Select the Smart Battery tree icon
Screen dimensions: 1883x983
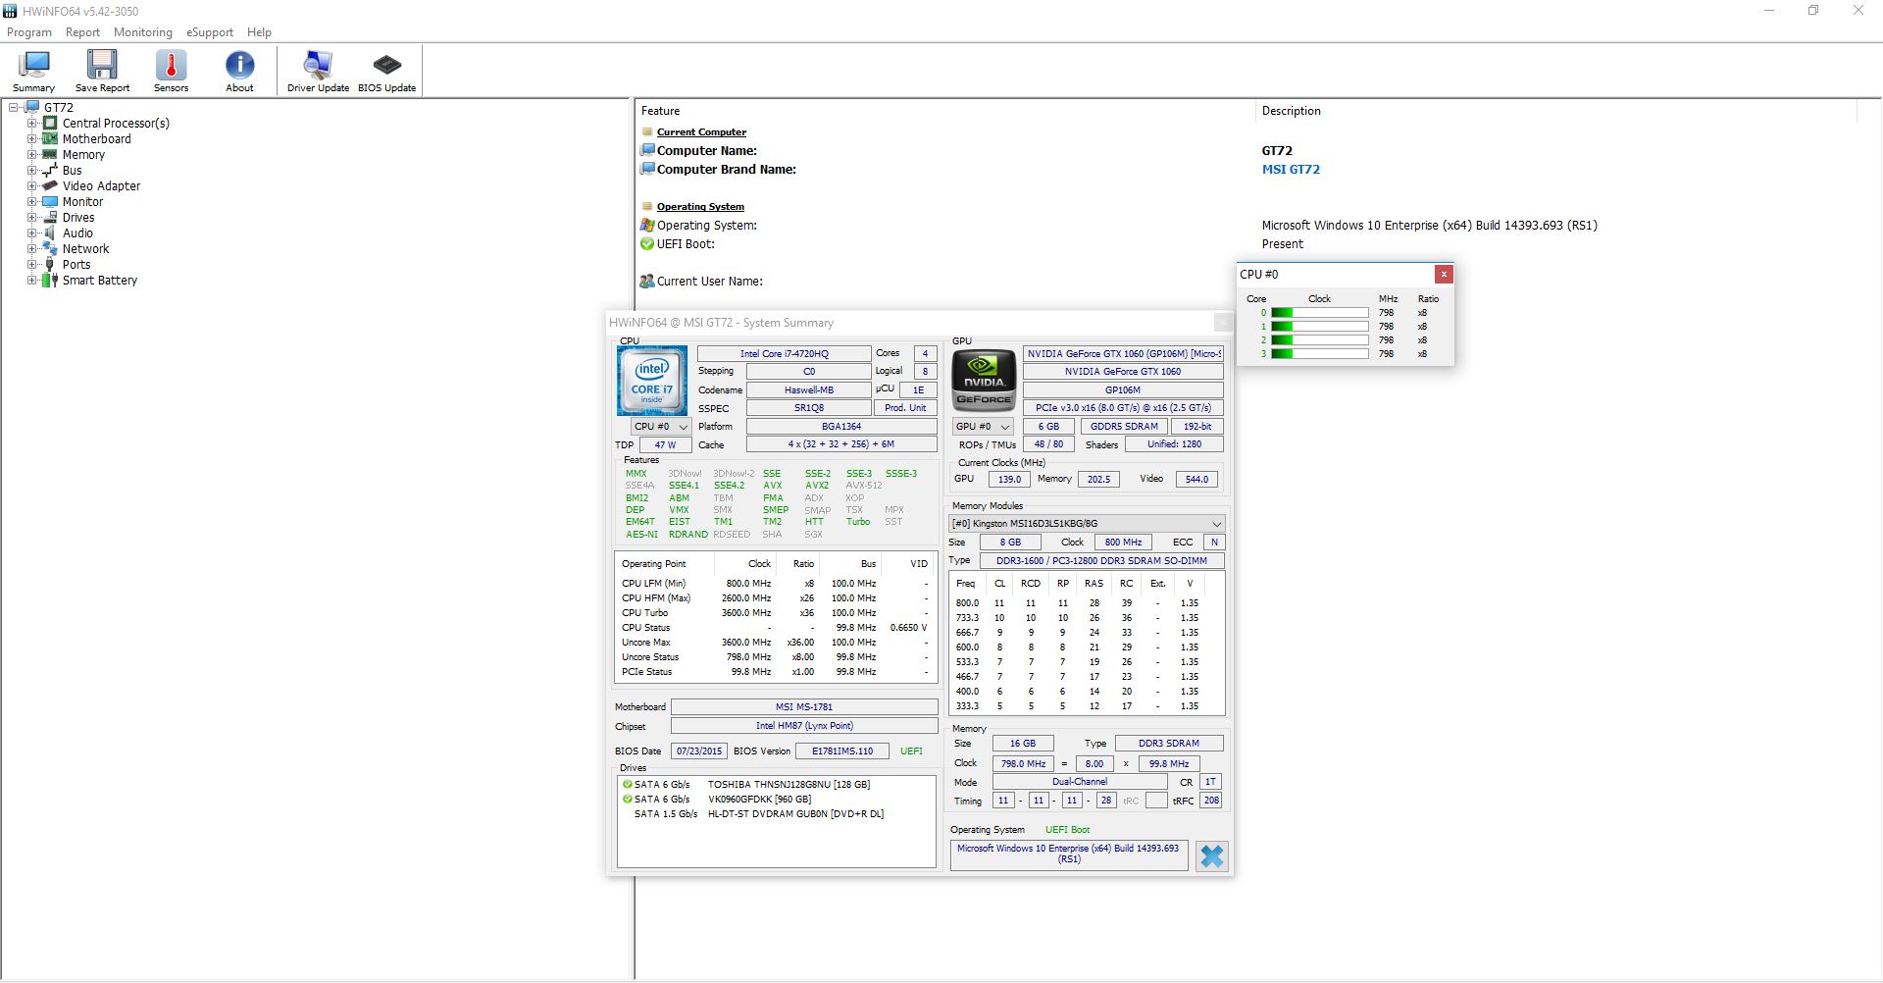click(50, 281)
